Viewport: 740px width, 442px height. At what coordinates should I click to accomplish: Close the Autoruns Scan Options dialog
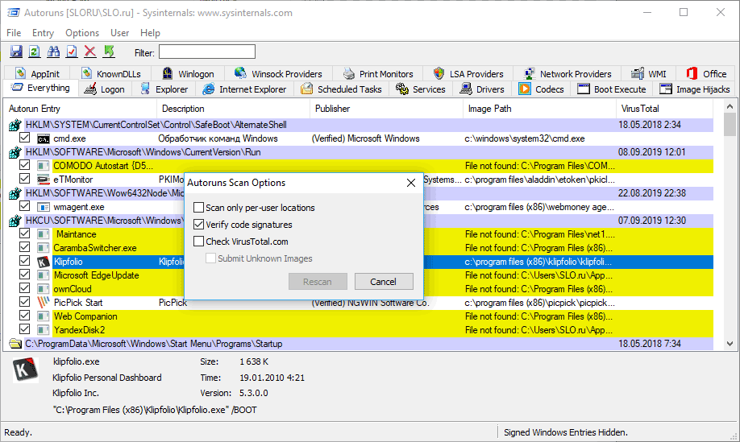click(x=411, y=183)
